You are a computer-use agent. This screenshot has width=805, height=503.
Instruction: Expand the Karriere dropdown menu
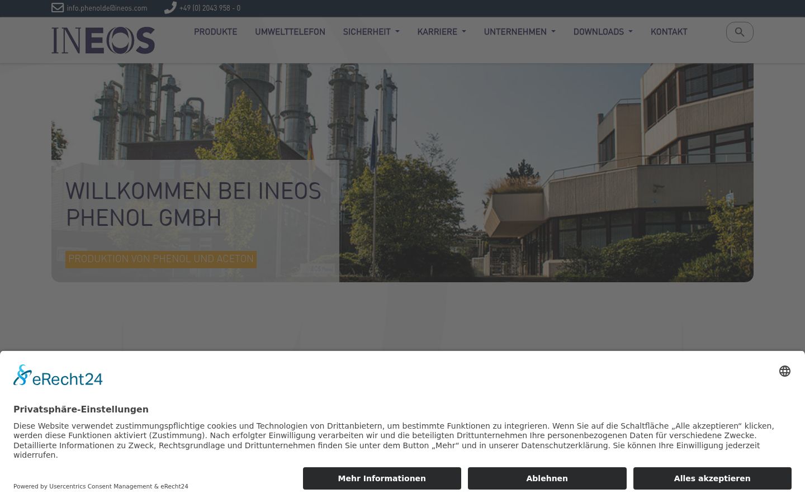(442, 32)
